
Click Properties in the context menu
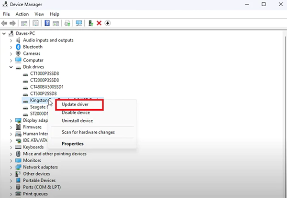73,144
